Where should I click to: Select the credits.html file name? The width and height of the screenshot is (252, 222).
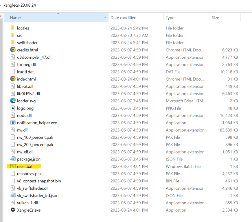tap(27, 50)
